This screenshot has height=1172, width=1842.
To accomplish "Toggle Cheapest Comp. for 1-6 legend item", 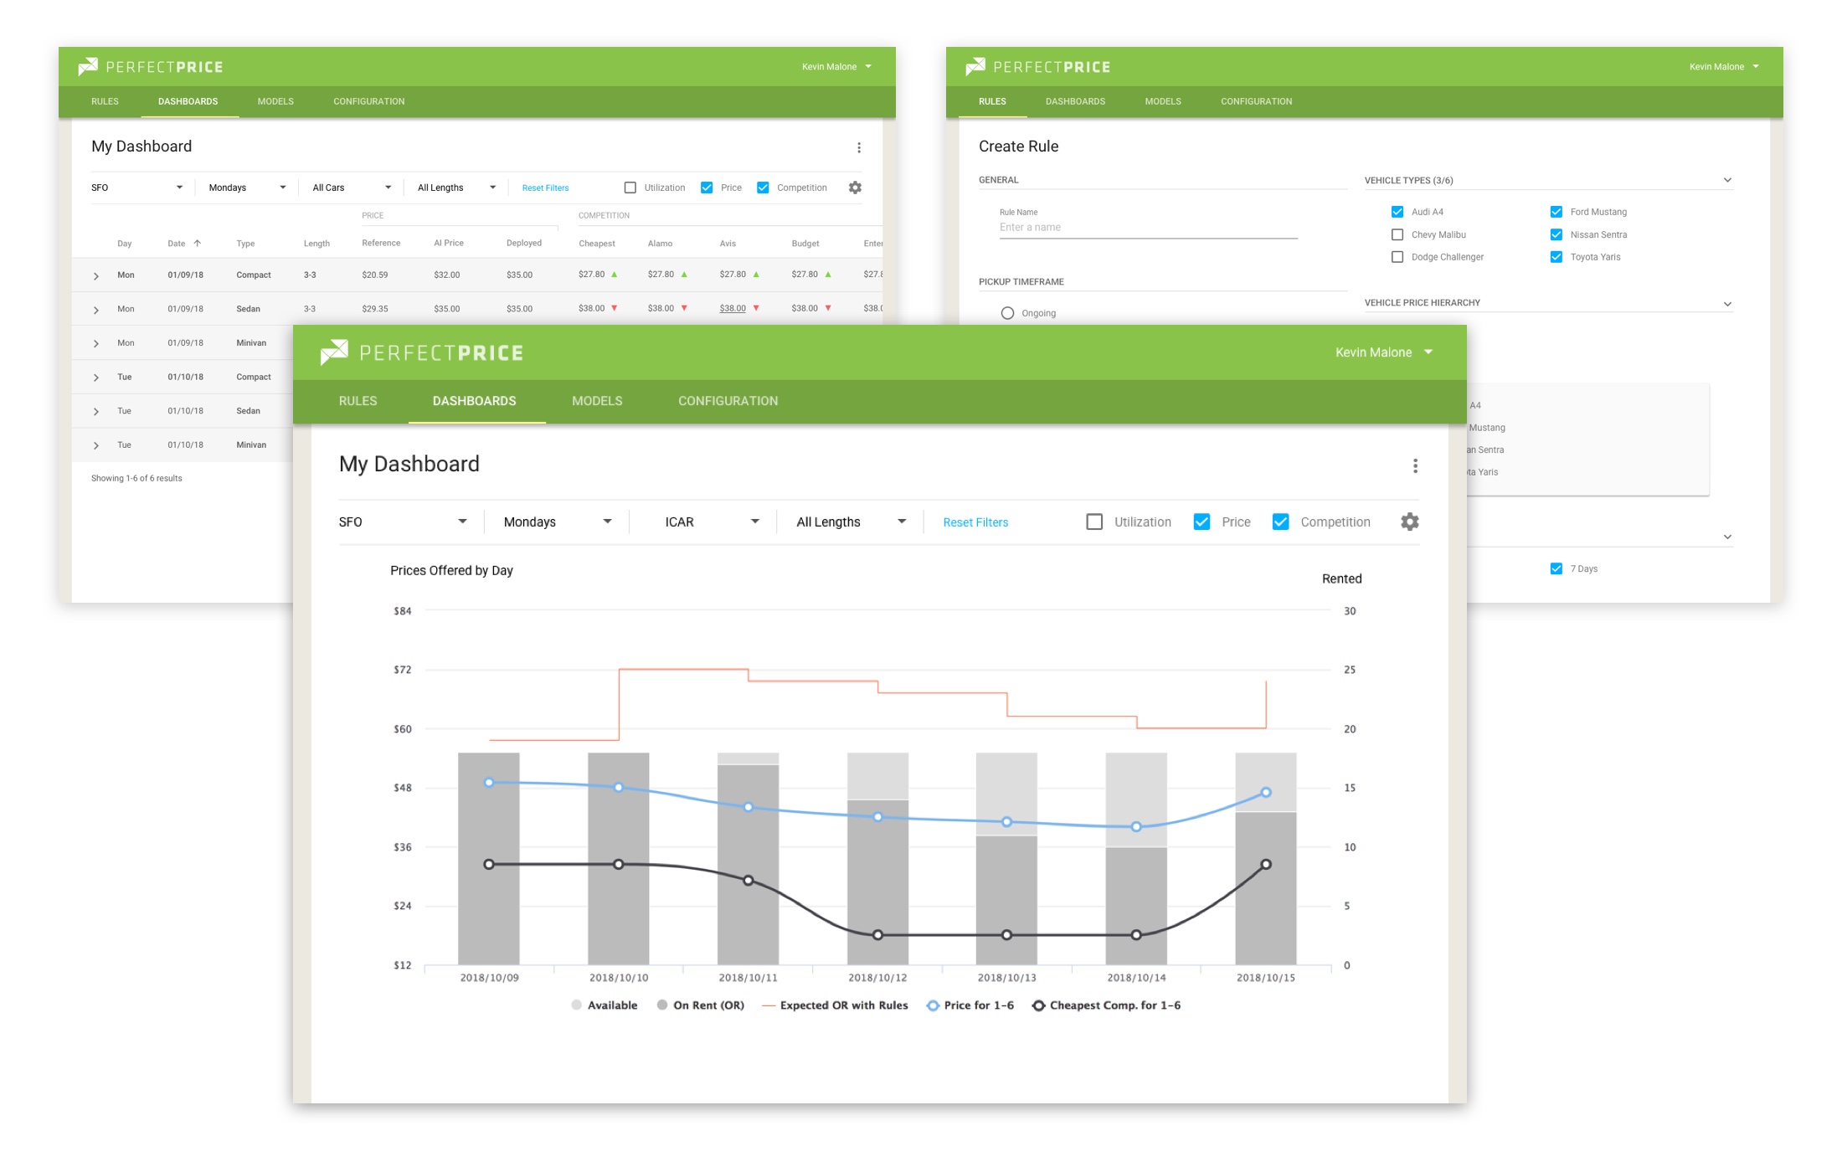I will (1106, 1005).
